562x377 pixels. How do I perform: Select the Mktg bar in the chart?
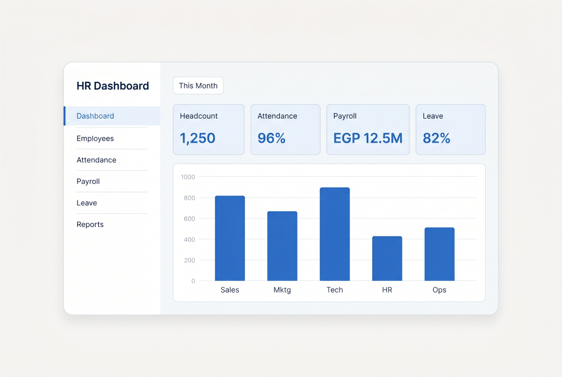[282, 246]
